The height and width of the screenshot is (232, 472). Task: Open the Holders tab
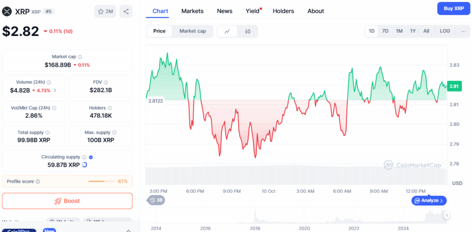tap(283, 11)
